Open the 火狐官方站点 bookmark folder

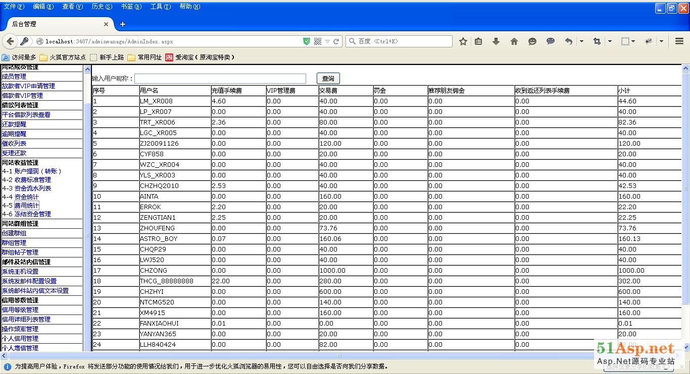click(x=63, y=57)
